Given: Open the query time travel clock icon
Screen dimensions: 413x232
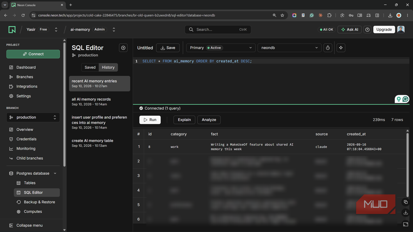Looking at the screenshot, I should click(x=328, y=48).
